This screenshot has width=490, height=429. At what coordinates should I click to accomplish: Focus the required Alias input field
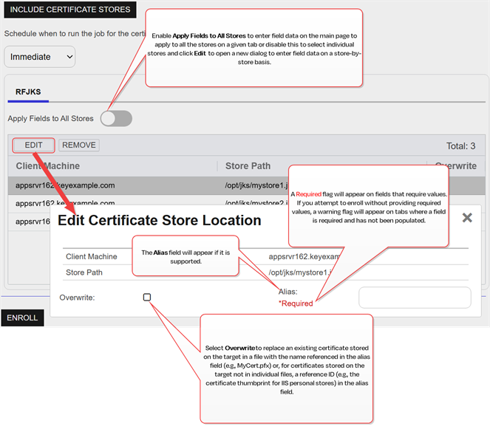tap(415, 298)
